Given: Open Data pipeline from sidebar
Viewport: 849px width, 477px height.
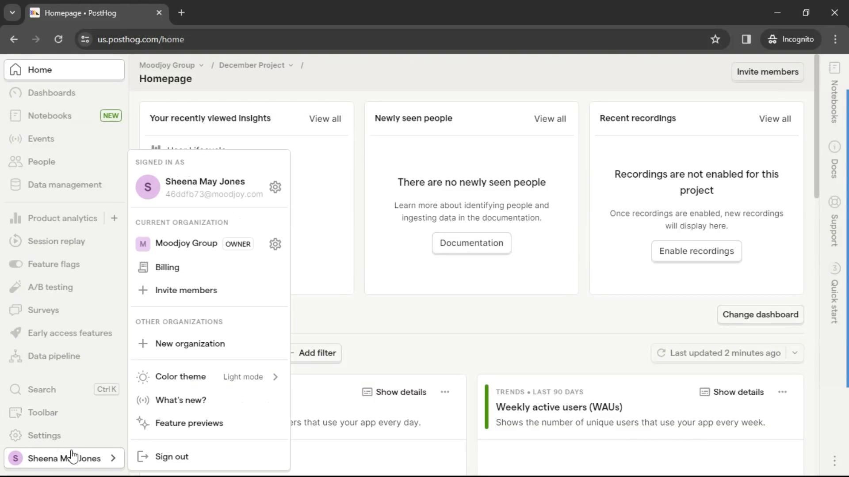Looking at the screenshot, I should [54, 356].
